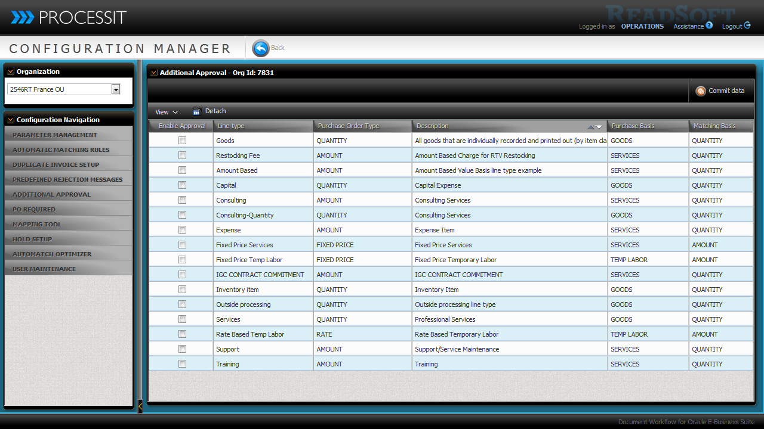Check the Consulting row approval checkbox
The image size is (764, 429).
click(182, 200)
